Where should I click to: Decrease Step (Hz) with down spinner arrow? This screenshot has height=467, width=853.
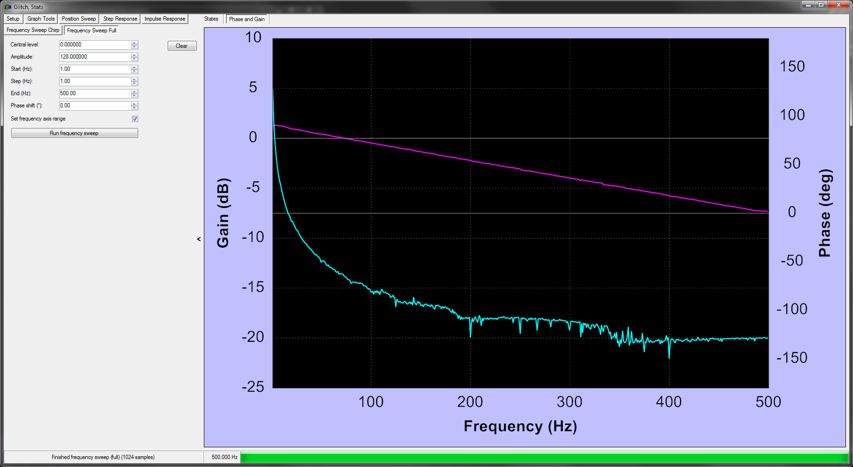pyautogui.click(x=134, y=83)
